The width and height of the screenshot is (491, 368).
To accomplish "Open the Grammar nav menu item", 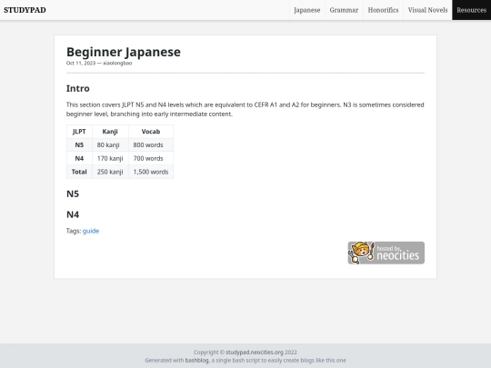I will point(344,10).
